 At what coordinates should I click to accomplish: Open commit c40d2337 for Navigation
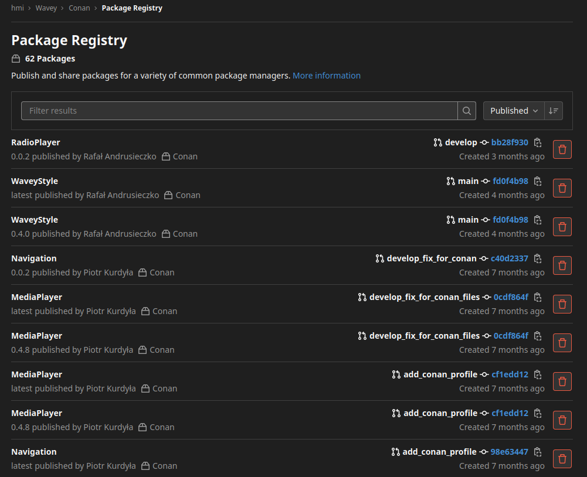coord(510,258)
